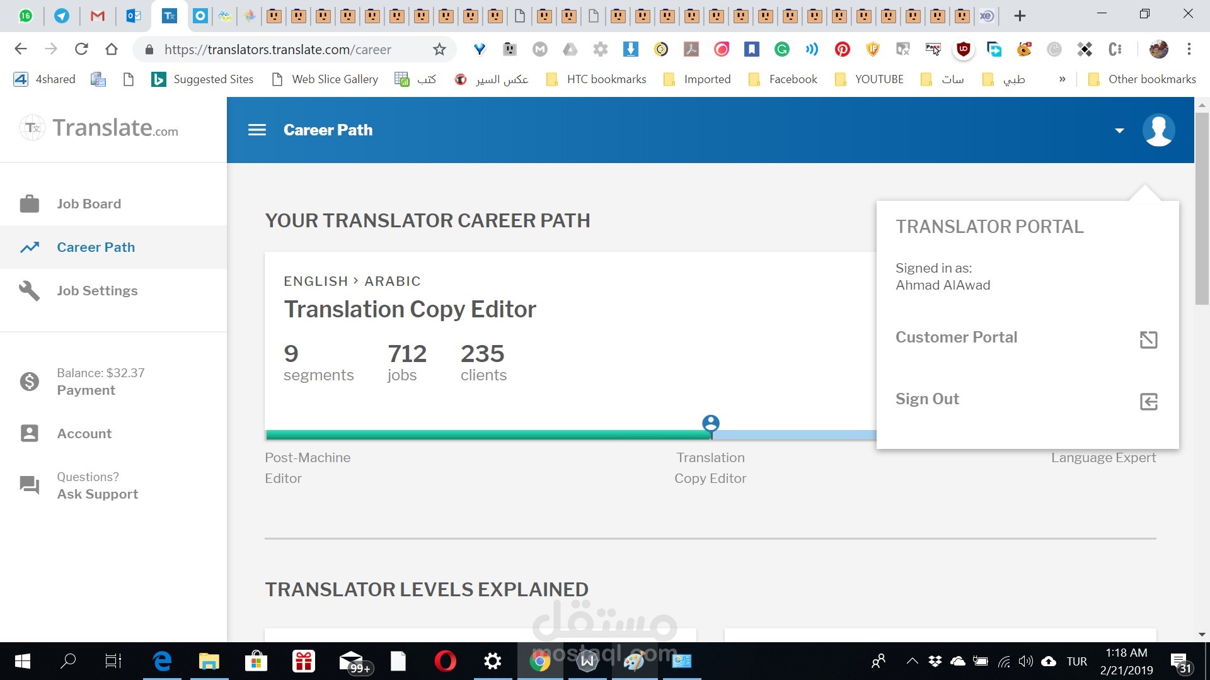Click the browser home button
This screenshot has height=680, width=1210.
pos(112,49)
